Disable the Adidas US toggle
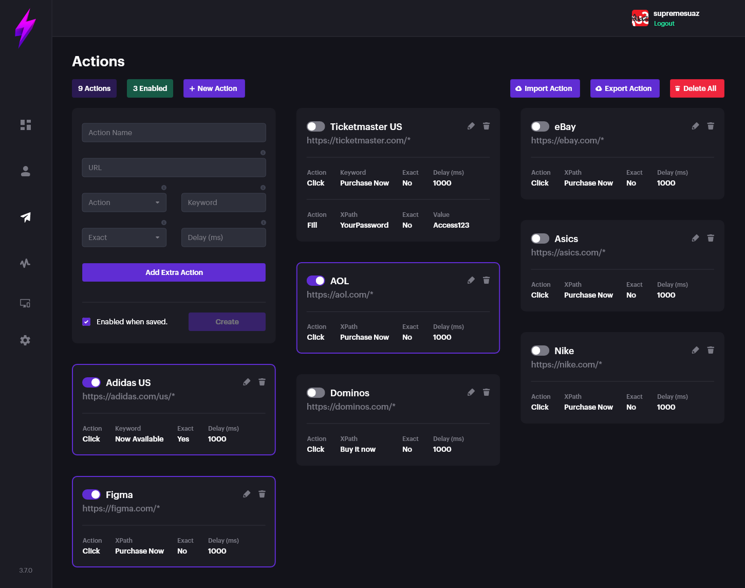 coord(91,382)
